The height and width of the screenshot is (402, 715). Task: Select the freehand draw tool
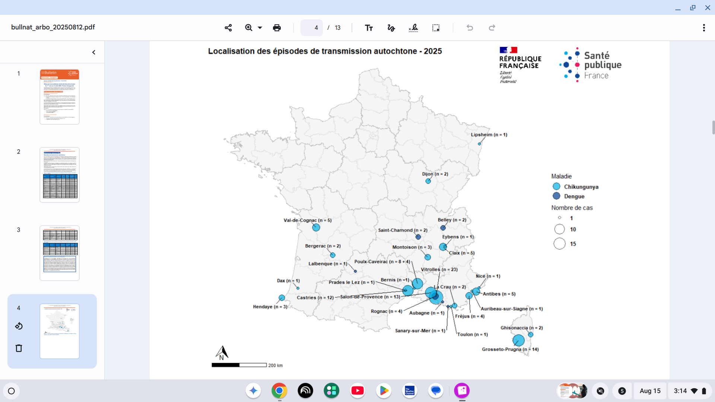[391, 28]
